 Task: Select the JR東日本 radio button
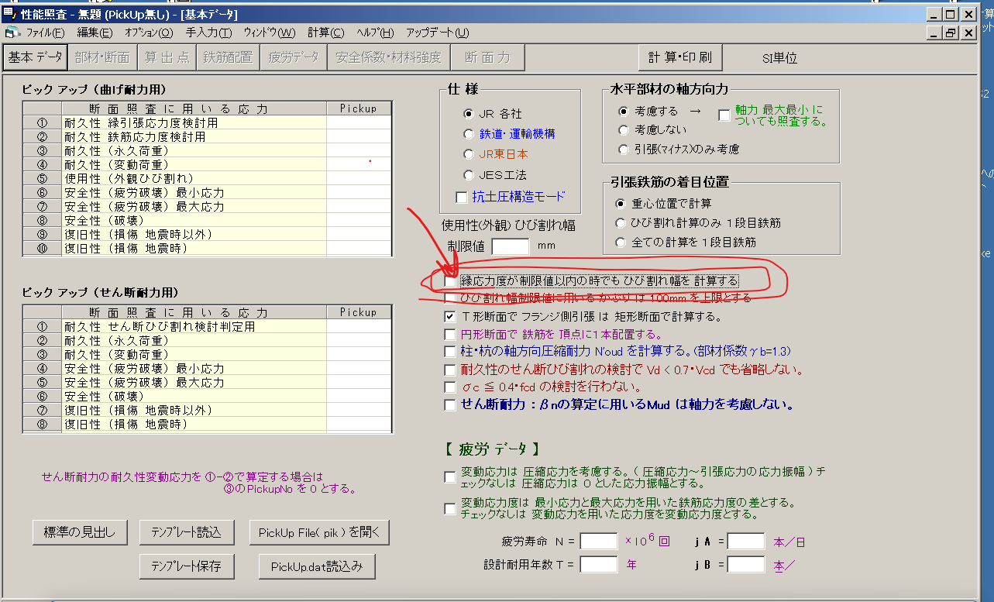pos(468,153)
